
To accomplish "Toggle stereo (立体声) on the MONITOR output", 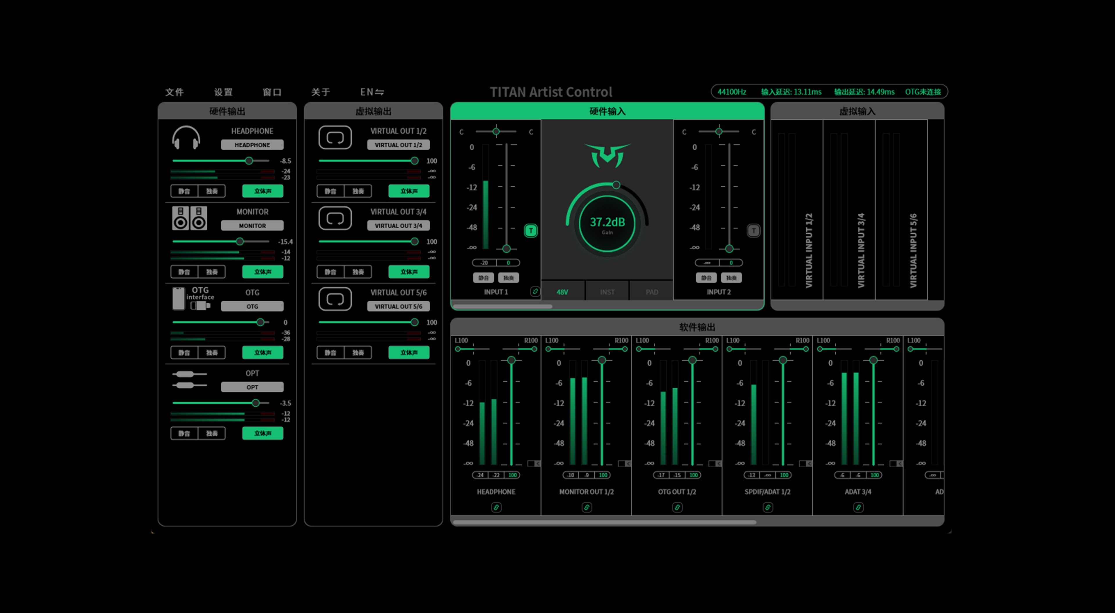I will click(x=263, y=272).
